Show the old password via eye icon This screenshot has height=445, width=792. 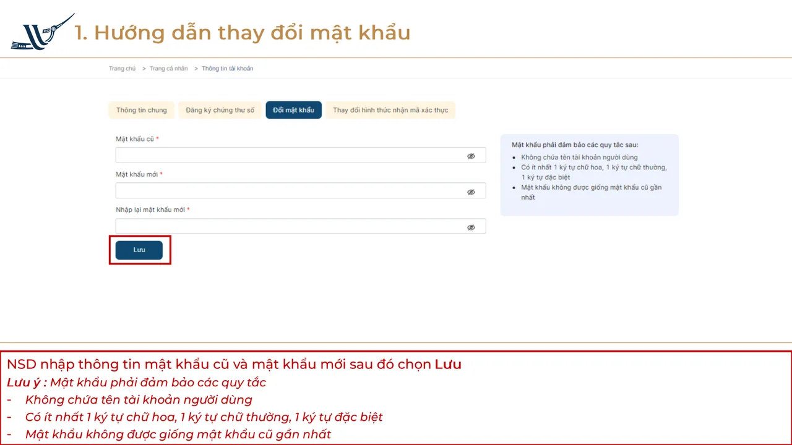pos(471,156)
